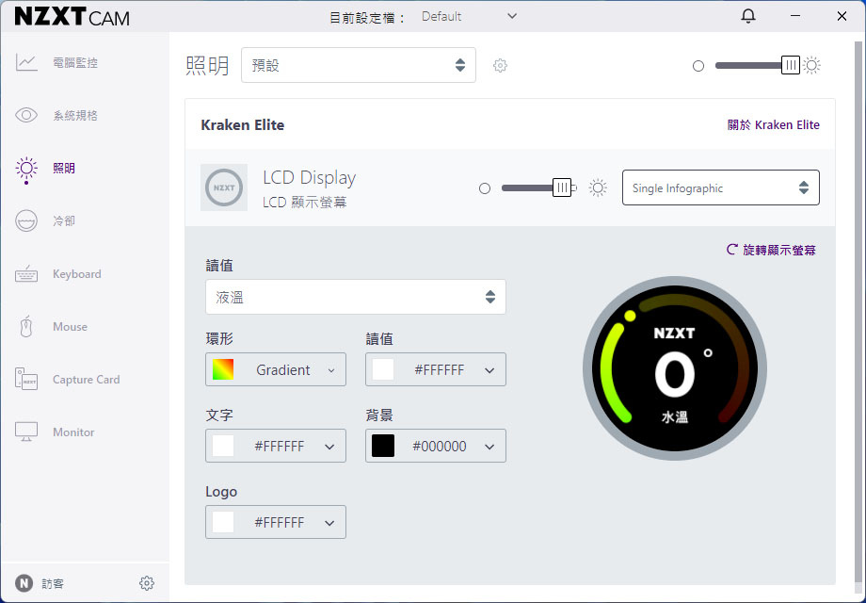Image resolution: width=866 pixels, height=603 pixels.
Task: Click the 關於 Kraken Elite link
Action: tap(773, 125)
